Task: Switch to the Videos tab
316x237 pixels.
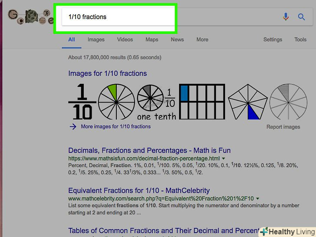Action: coord(125,39)
